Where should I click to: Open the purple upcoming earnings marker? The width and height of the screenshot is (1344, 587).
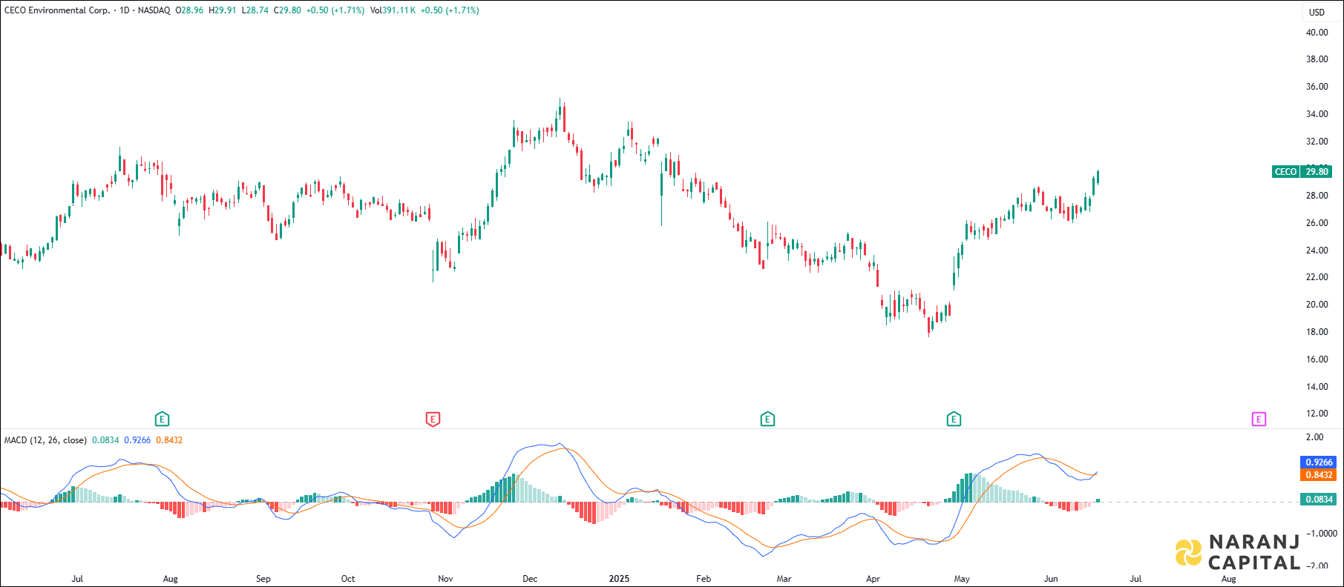point(1259,419)
